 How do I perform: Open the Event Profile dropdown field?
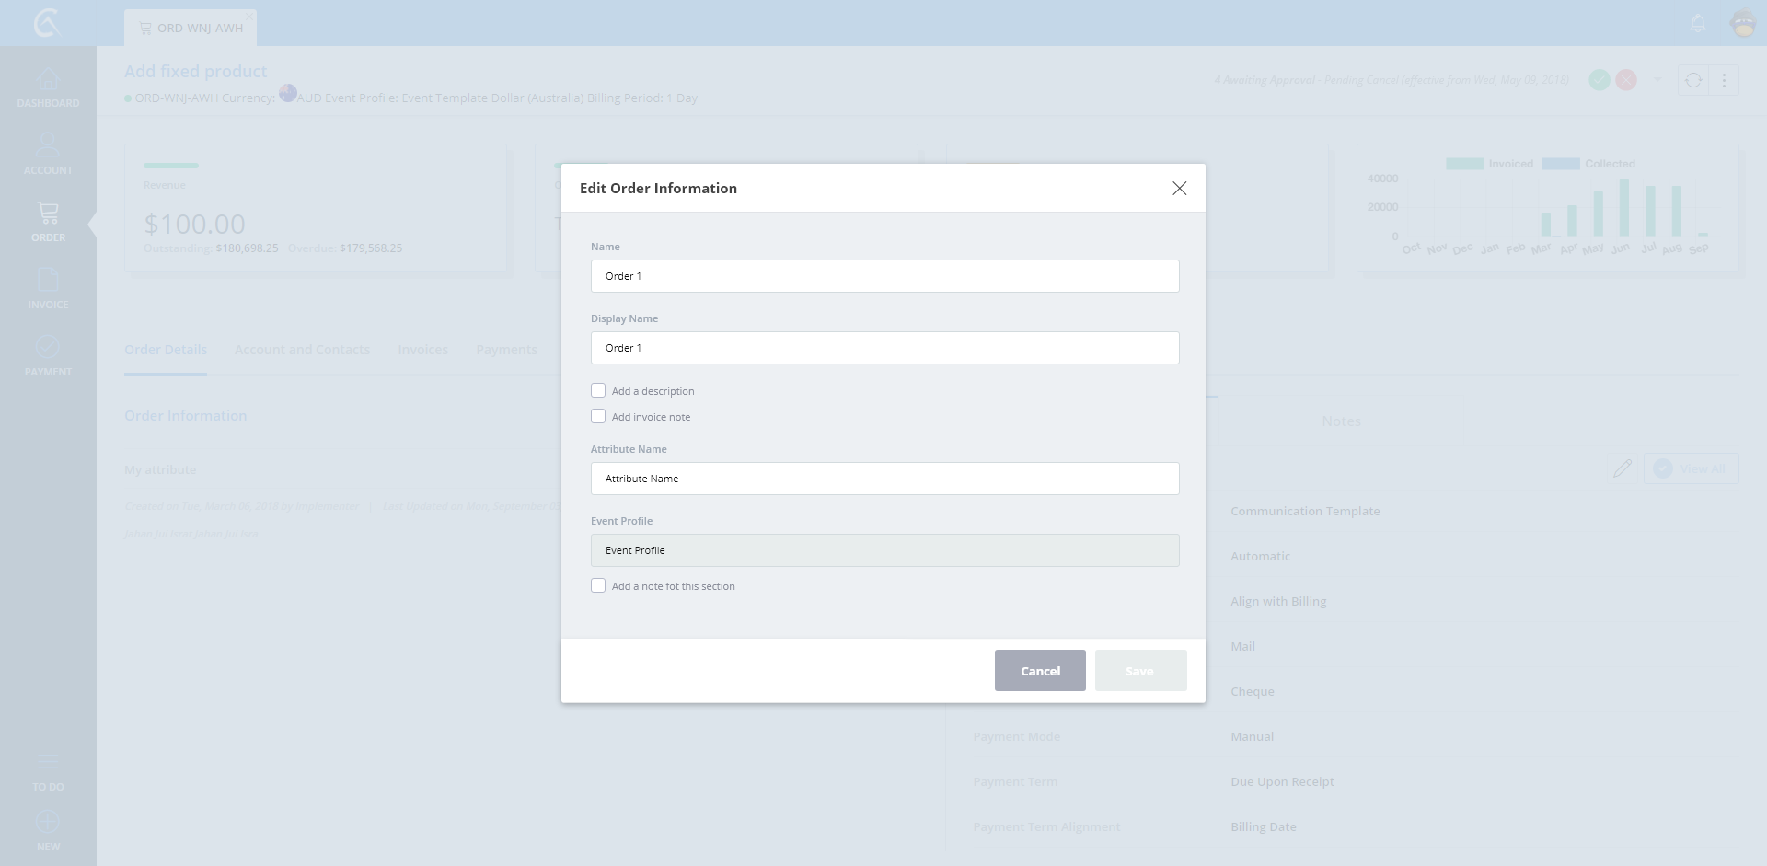point(883,550)
